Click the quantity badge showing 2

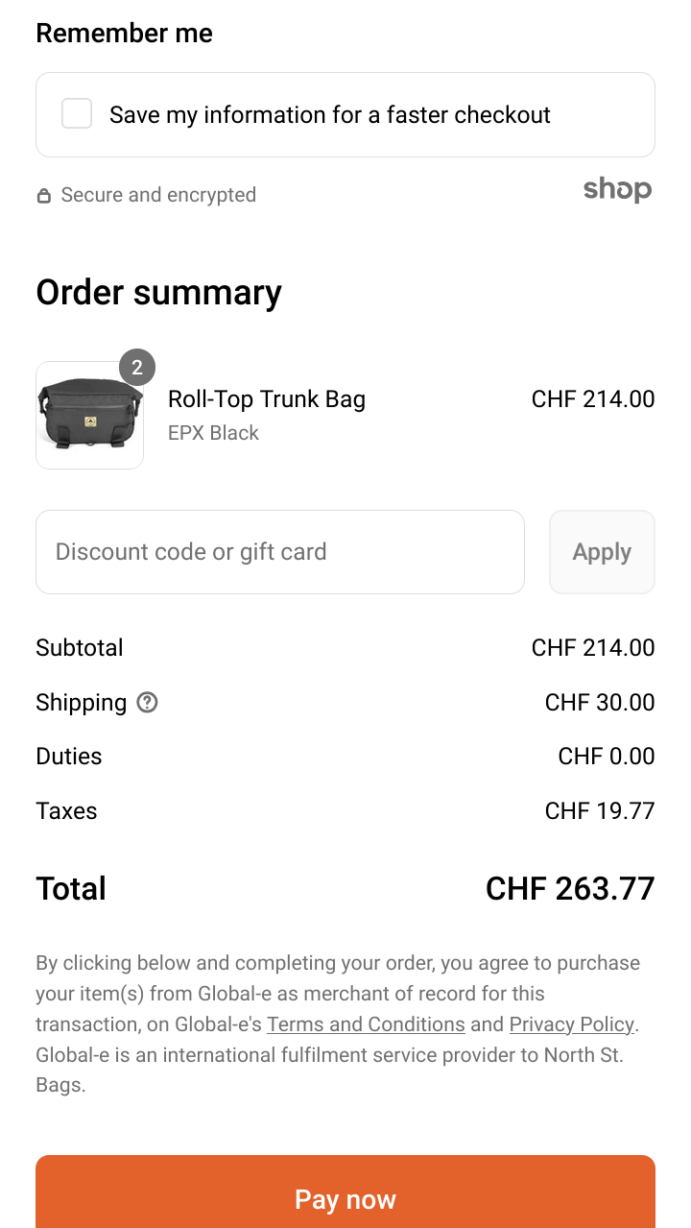pos(137,367)
